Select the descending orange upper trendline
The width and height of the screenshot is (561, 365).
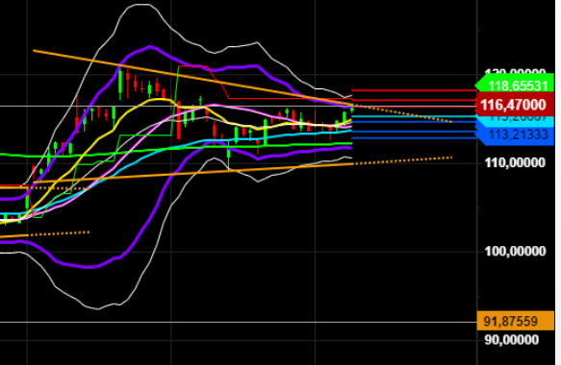(x=193, y=78)
